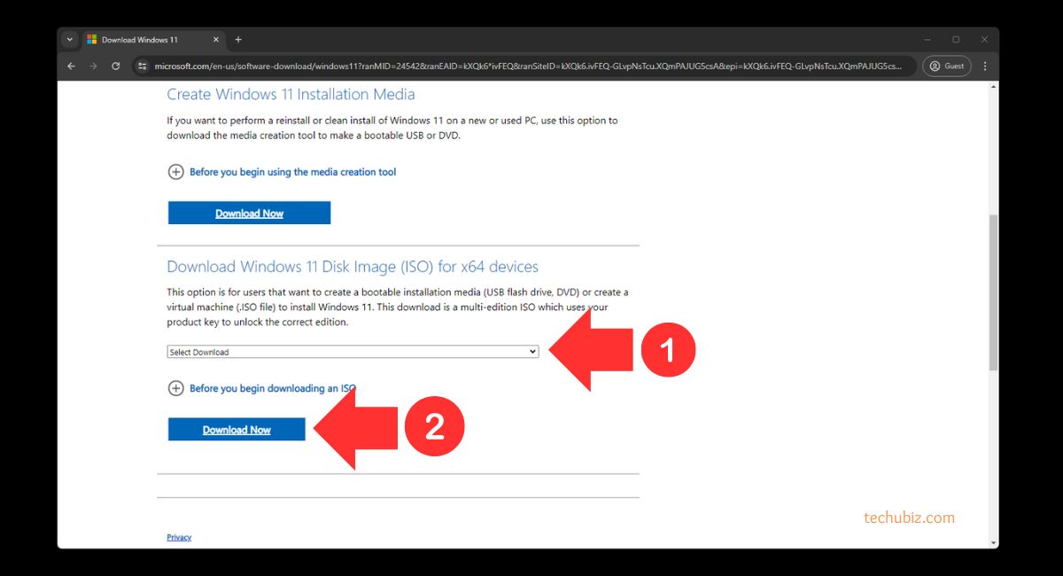This screenshot has height=576, width=1063.
Task: Select the Download Windows 11 tab
Action: [142, 40]
